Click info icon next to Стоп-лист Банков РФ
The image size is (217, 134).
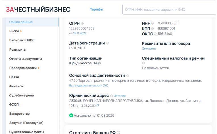118,133
